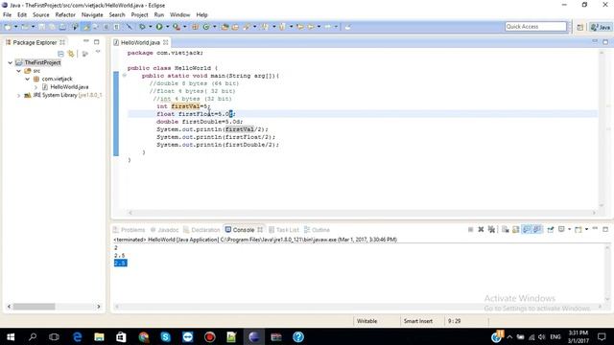The width and height of the screenshot is (614, 345).
Task: Click the New Java Class icon
Action: (x=206, y=27)
